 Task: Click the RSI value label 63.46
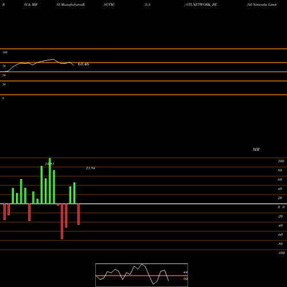[83, 64]
